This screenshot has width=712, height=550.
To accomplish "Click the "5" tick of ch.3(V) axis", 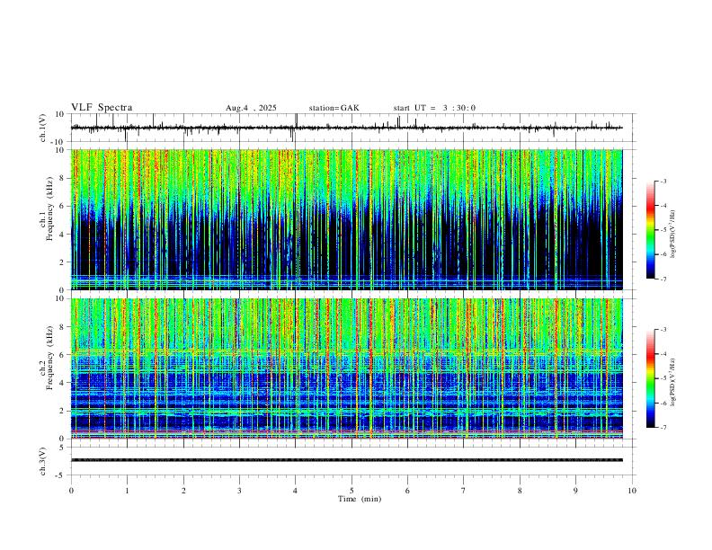I will coord(62,448).
